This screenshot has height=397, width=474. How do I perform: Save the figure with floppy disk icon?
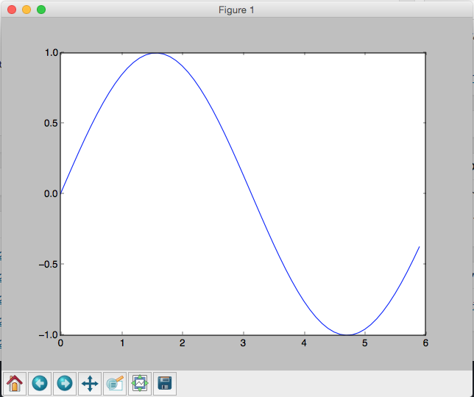click(x=165, y=383)
